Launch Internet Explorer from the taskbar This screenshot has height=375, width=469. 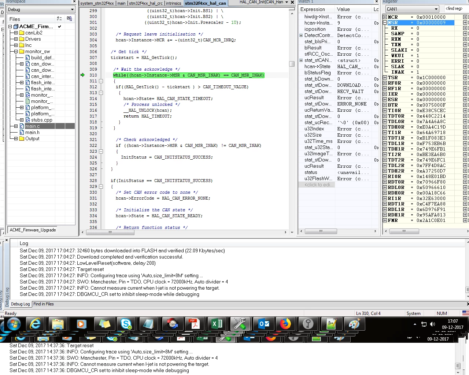(x=35, y=324)
